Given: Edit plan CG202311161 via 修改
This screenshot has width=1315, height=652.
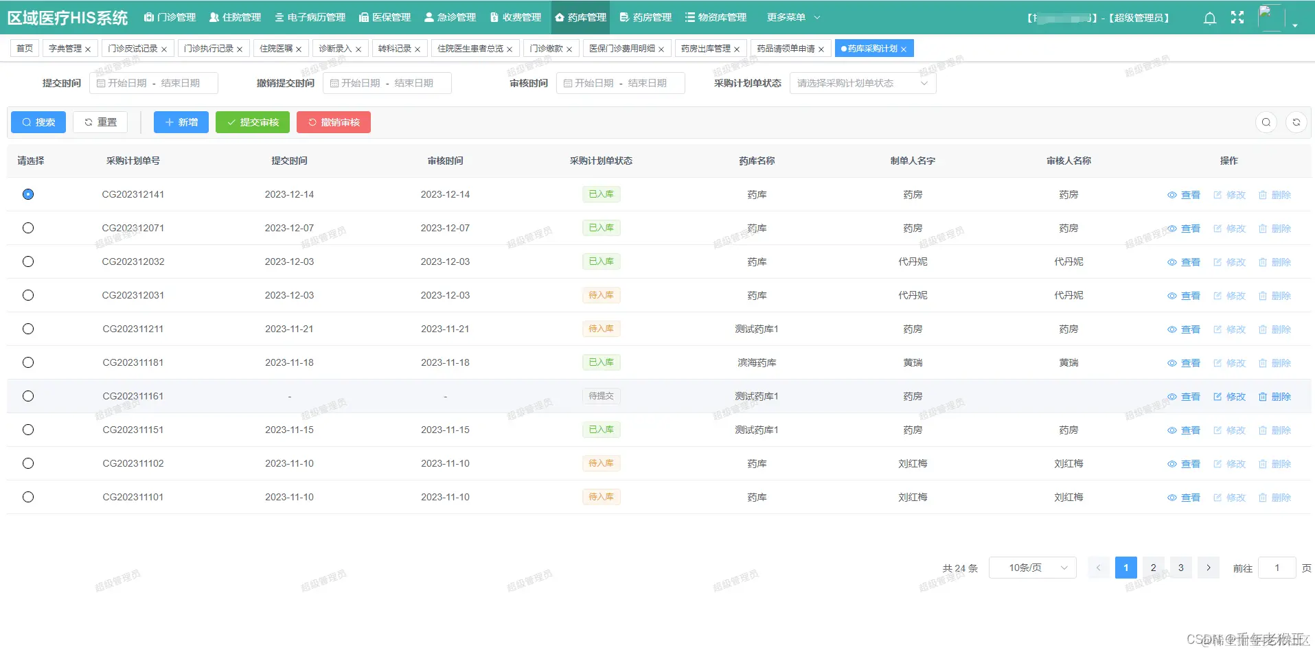Looking at the screenshot, I should click(1229, 397).
